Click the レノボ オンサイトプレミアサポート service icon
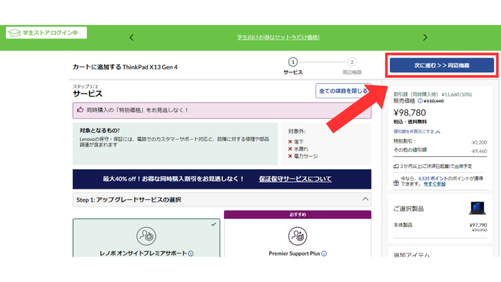The height and width of the screenshot is (282, 501). click(146, 236)
